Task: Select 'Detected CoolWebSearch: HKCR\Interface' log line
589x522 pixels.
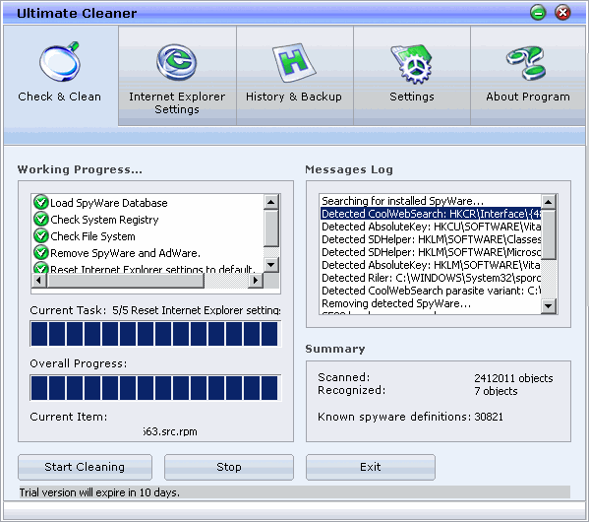Action: [431, 214]
